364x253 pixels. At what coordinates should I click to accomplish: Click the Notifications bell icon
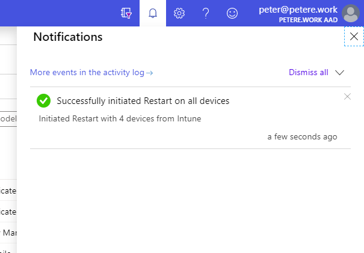click(x=153, y=13)
